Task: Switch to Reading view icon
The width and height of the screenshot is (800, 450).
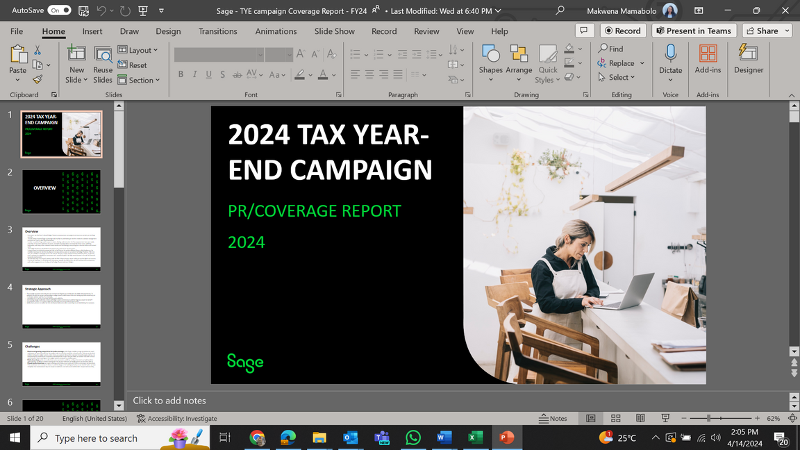Action: click(x=640, y=418)
